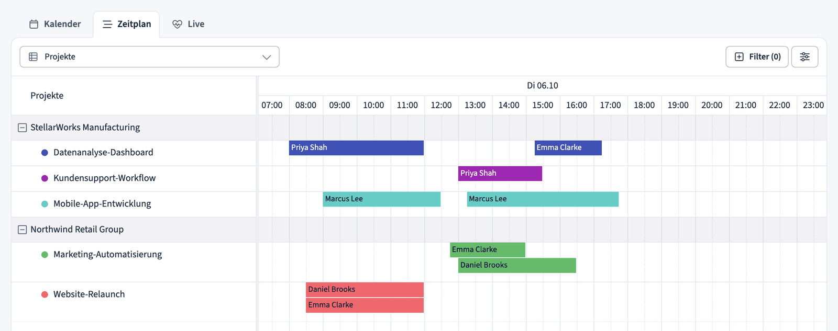
Task: Click the 09:00 time header
Action: pyautogui.click(x=339, y=106)
